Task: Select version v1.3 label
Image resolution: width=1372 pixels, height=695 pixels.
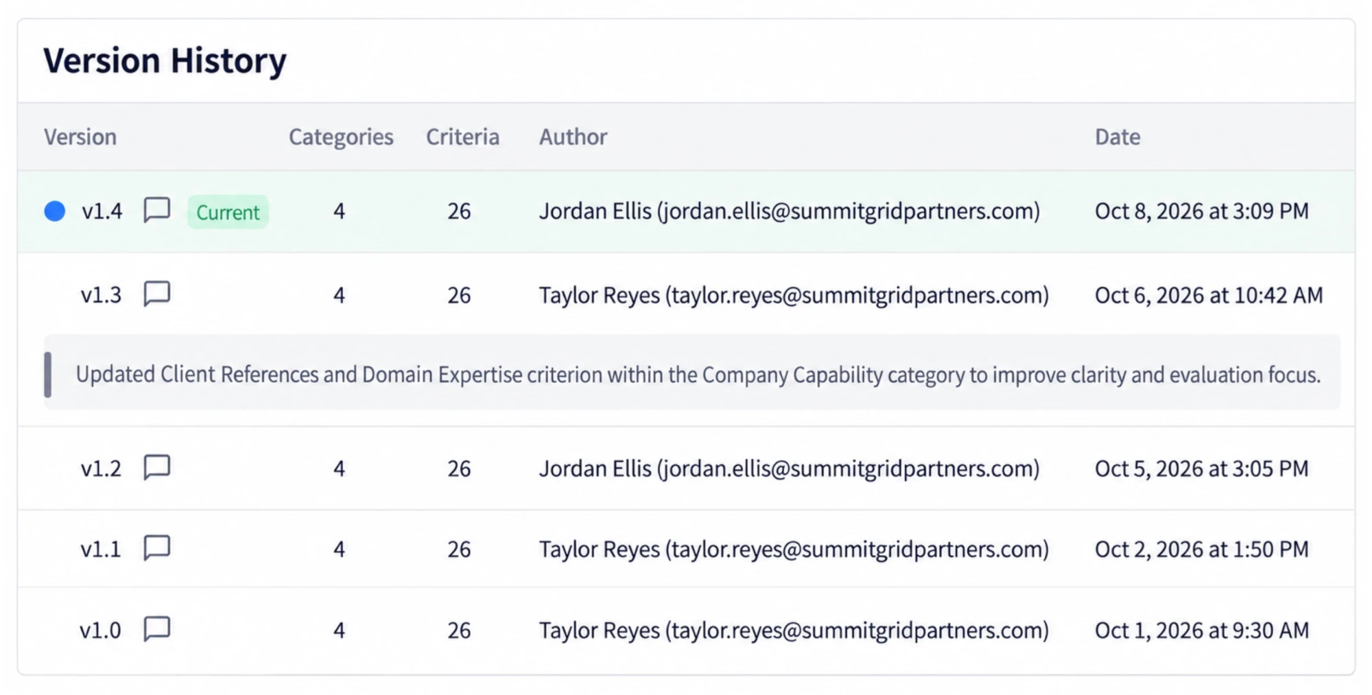Action: pos(101,295)
